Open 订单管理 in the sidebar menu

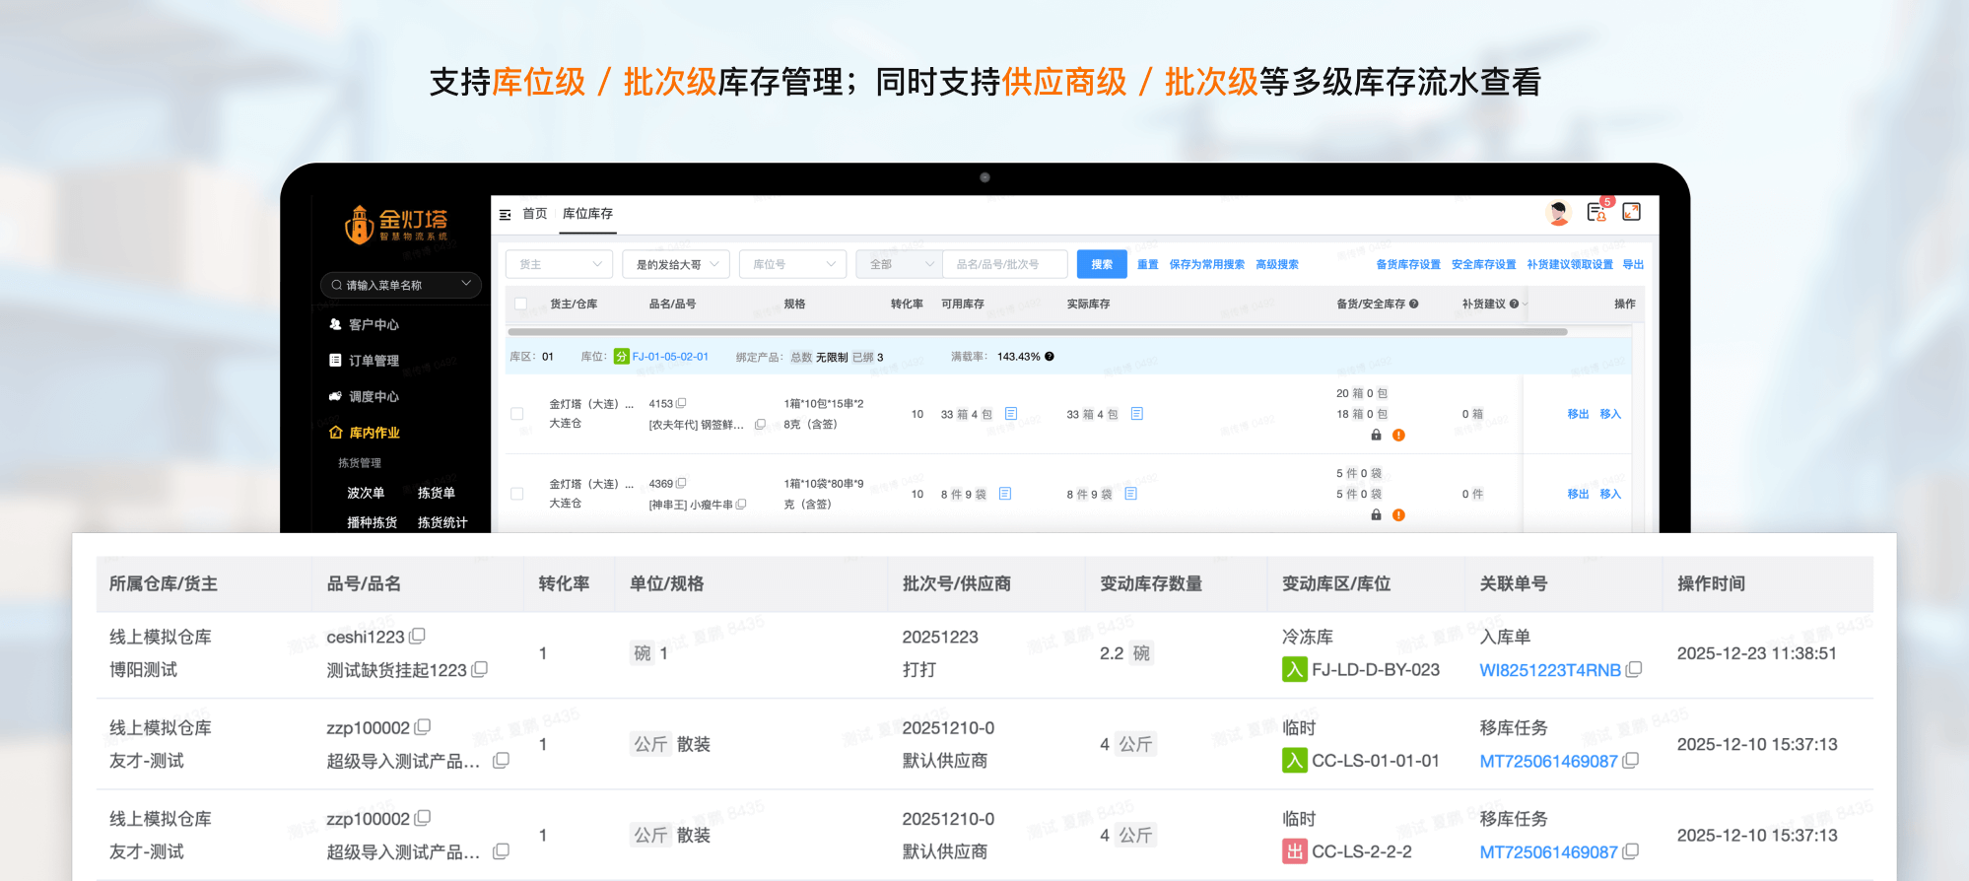point(373,361)
